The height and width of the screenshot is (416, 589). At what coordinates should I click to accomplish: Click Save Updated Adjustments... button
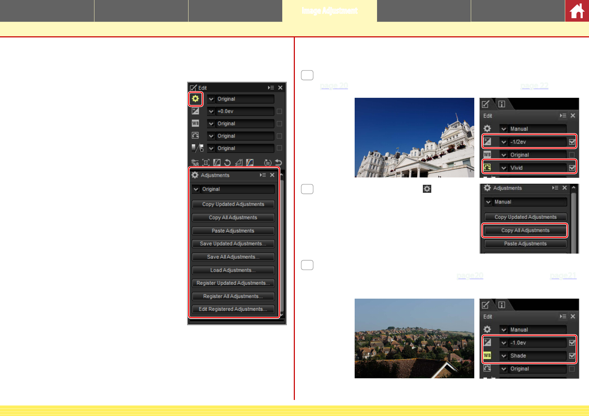(233, 243)
